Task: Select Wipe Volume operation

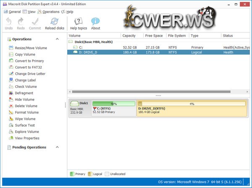Action: (x=22, y=119)
